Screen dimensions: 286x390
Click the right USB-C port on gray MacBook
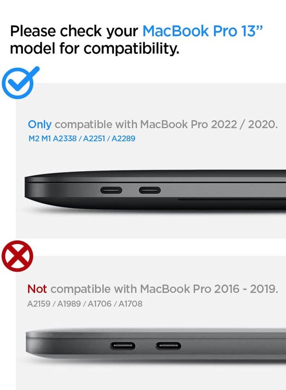coord(168,346)
